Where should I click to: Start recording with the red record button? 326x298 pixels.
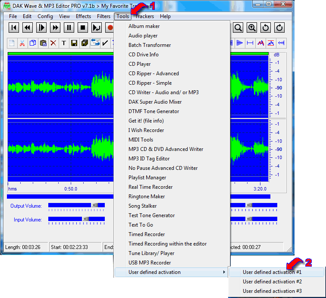[110, 28]
